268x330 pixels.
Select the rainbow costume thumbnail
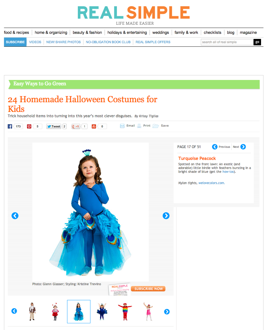pyautogui.click(x=125, y=312)
